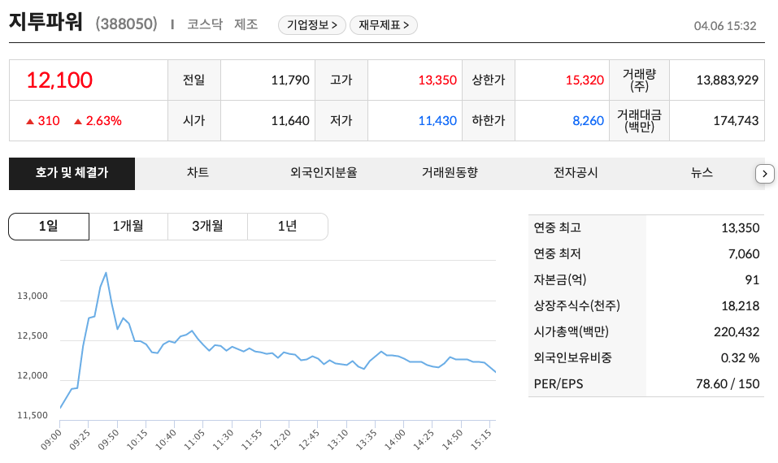The width and height of the screenshot is (778, 463).
Task: Click the 고가 value 13,350 in red
Action: point(437,80)
